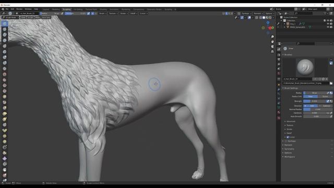Viewport: 334px width, 188px height.
Task: Expand the Advanced subpanel
Action: click(x=291, y=122)
